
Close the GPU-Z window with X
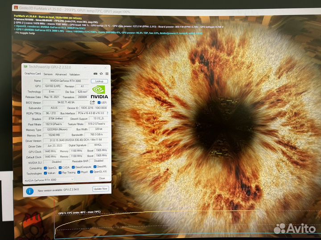(x=105, y=68)
